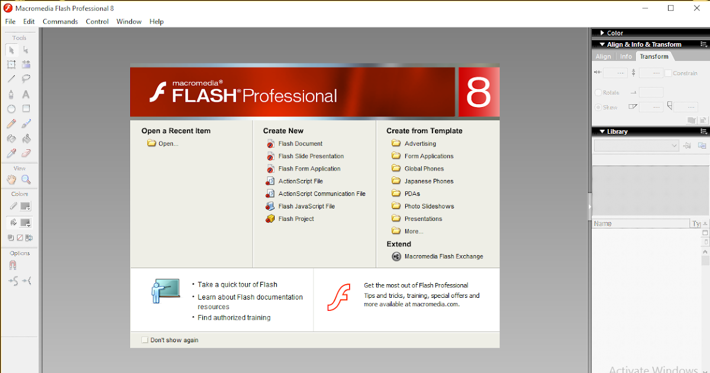710x373 pixels.
Task: Click Find authorized training
Action: point(234,317)
